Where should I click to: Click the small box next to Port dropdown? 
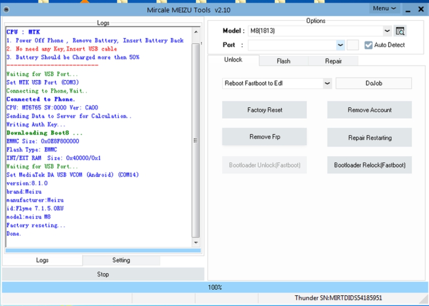pyautogui.click(x=352, y=45)
